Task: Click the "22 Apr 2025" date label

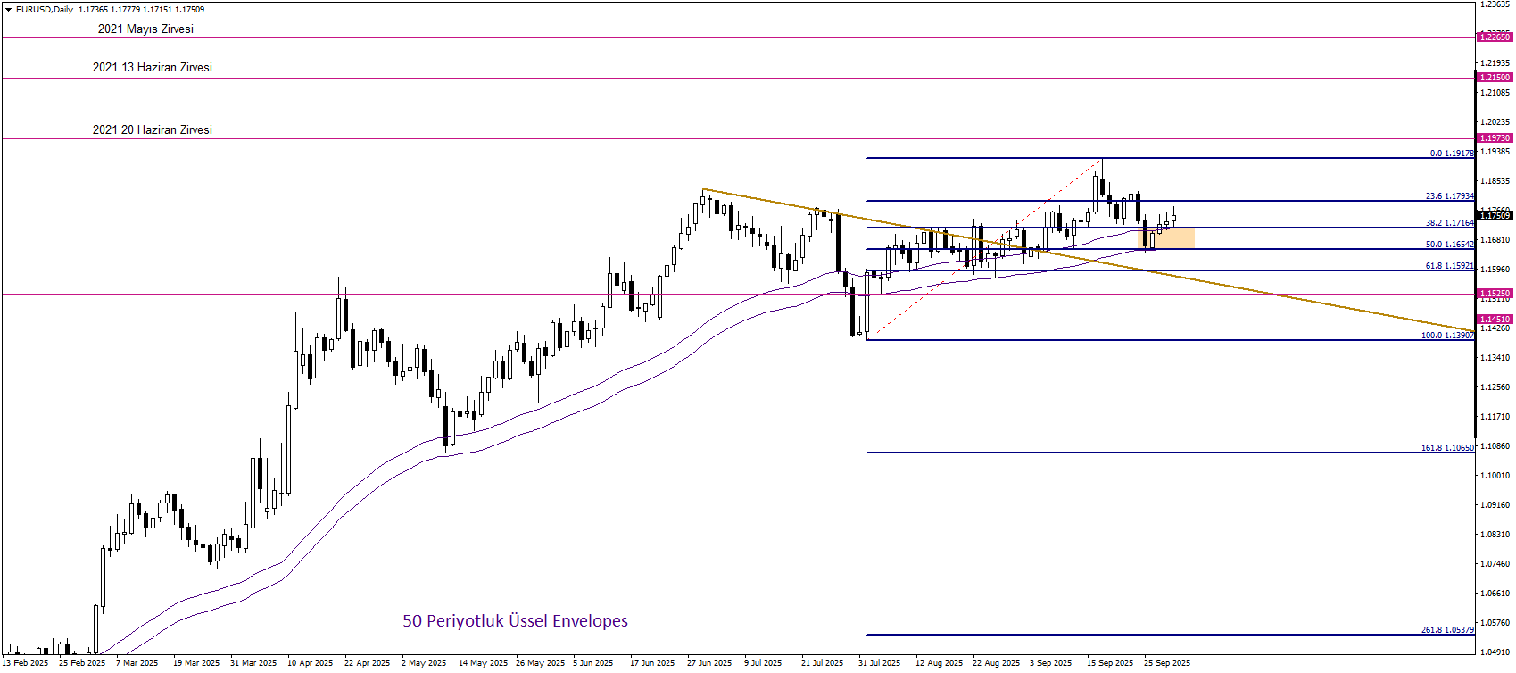Action: pos(368,663)
